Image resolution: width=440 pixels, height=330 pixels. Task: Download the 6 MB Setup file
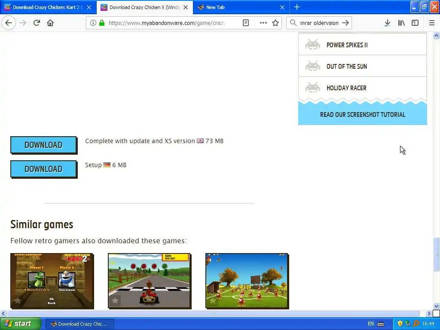(43, 169)
